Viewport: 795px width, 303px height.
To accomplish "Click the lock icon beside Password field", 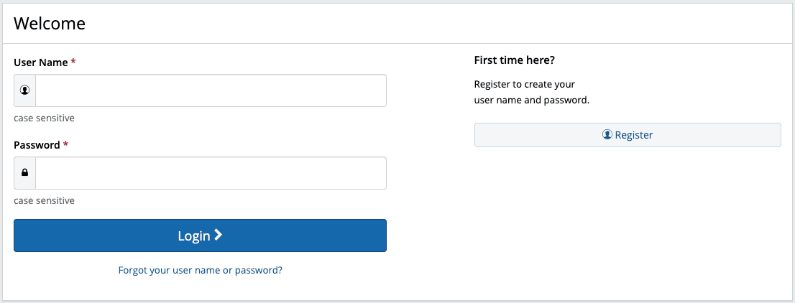I will (25, 173).
